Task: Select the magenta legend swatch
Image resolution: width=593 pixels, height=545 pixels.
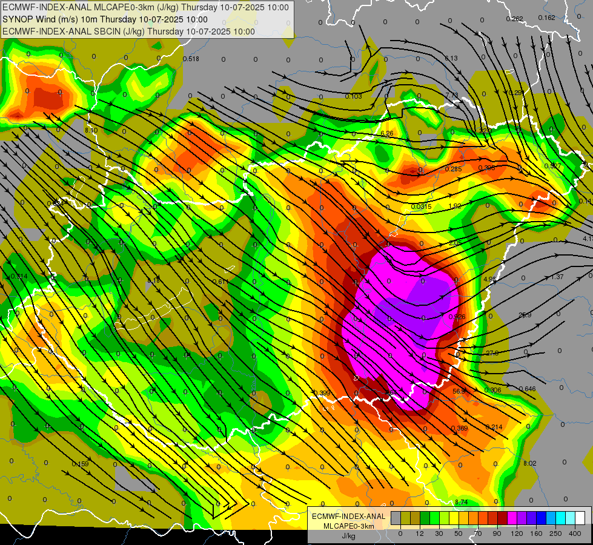Action: 512,518
